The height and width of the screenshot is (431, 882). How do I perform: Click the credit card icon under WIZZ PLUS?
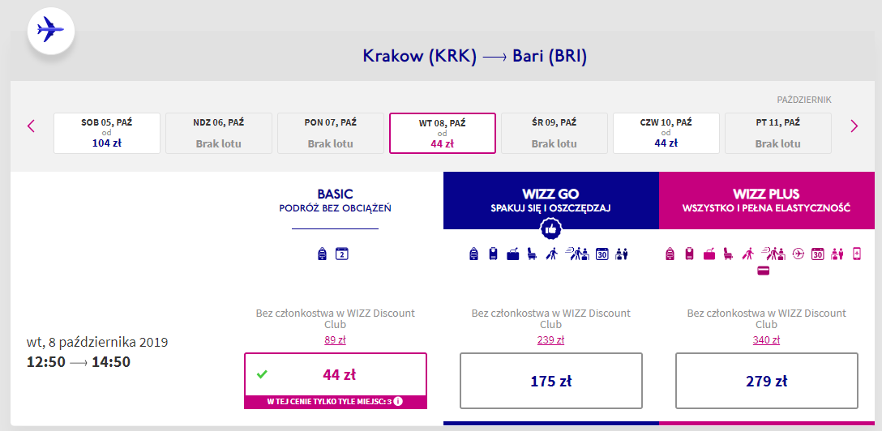[x=763, y=271]
